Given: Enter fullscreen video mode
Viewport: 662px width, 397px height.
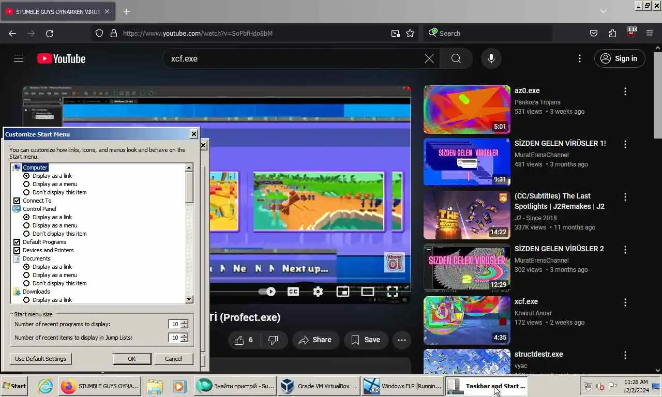Looking at the screenshot, I should coord(393,292).
